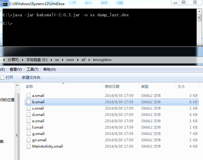This screenshot has height=160, width=203.
Task: Go to ali folder in address bar
Action: [x=83, y=60]
